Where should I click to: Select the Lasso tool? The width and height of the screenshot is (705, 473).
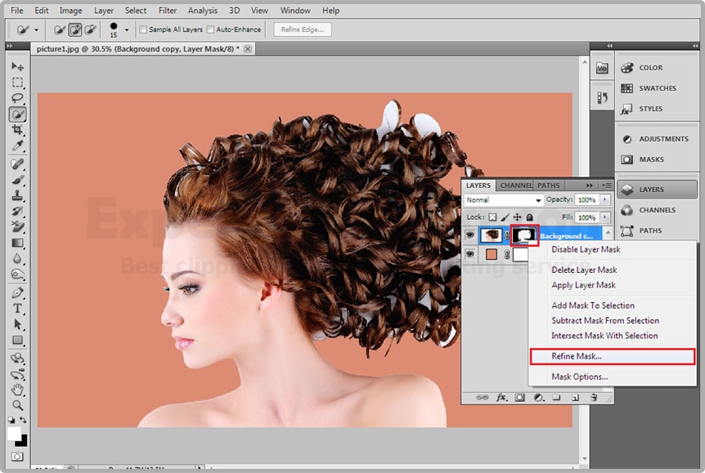click(17, 98)
